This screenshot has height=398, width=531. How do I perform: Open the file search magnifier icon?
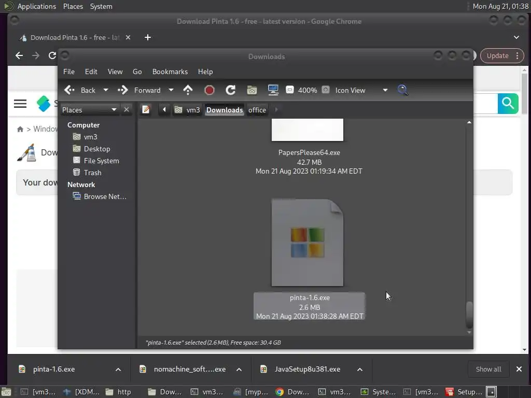402,90
